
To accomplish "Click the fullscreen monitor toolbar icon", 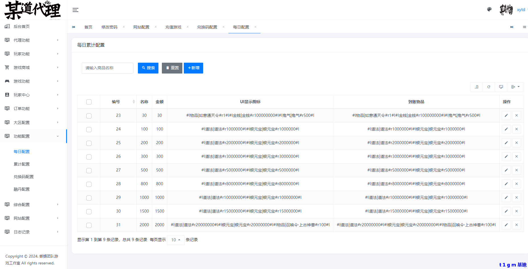I will tap(501, 87).
